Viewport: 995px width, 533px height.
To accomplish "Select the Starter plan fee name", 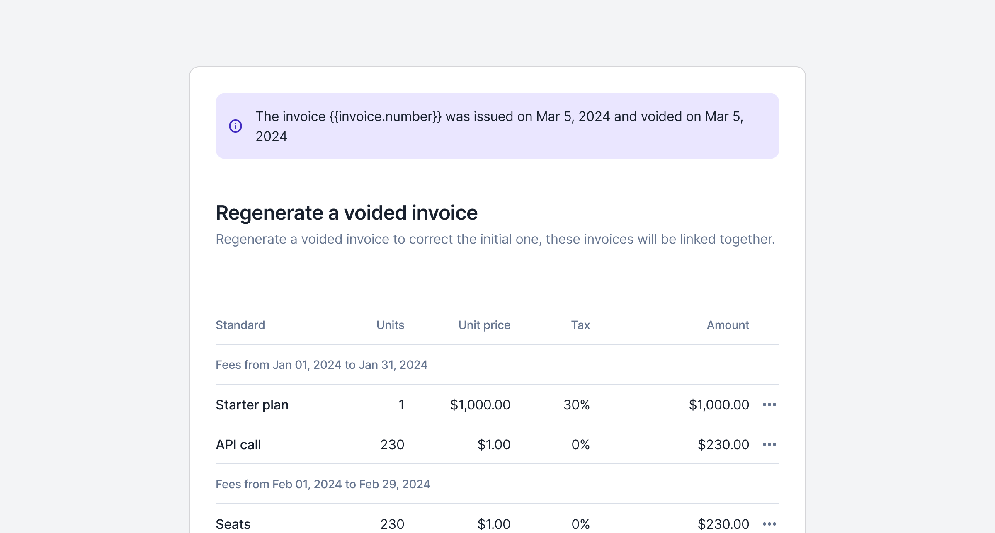I will click(x=252, y=405).
